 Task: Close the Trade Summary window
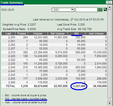[111, 2]
